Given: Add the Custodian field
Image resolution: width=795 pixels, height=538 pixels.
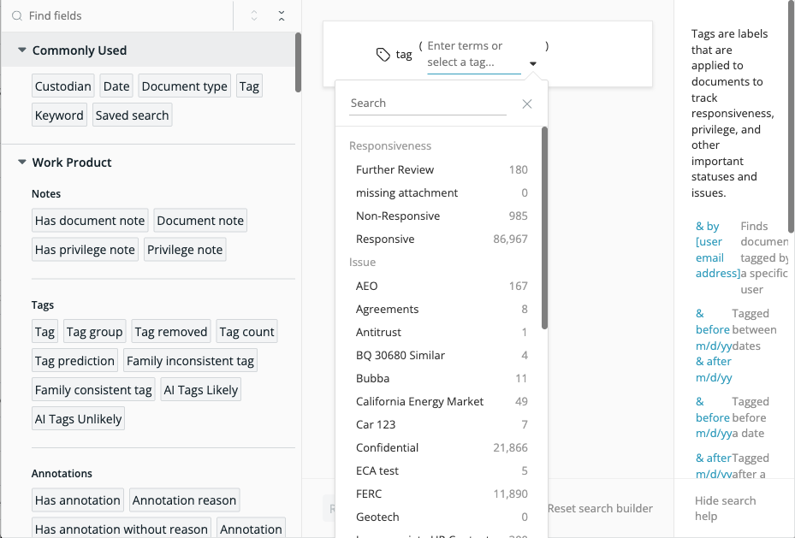Looking at the screenshot, I should pos(62,86).
